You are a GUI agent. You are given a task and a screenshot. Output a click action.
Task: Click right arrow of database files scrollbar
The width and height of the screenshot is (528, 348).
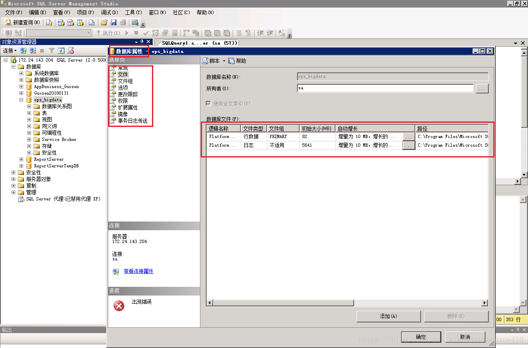485,303
